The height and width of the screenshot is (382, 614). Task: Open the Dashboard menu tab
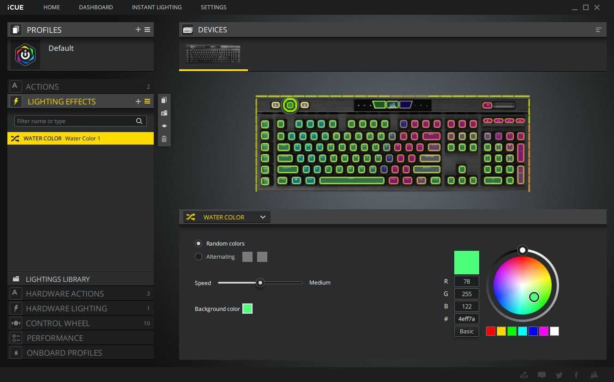[x=96, y=7]
